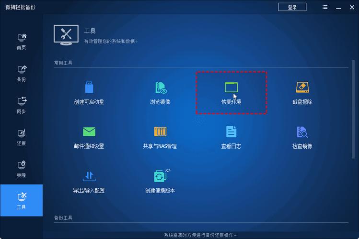Open 邮件通知设置 (email notification settings)
This screenshot has height=239, width=359.
[x=89, y=137]
